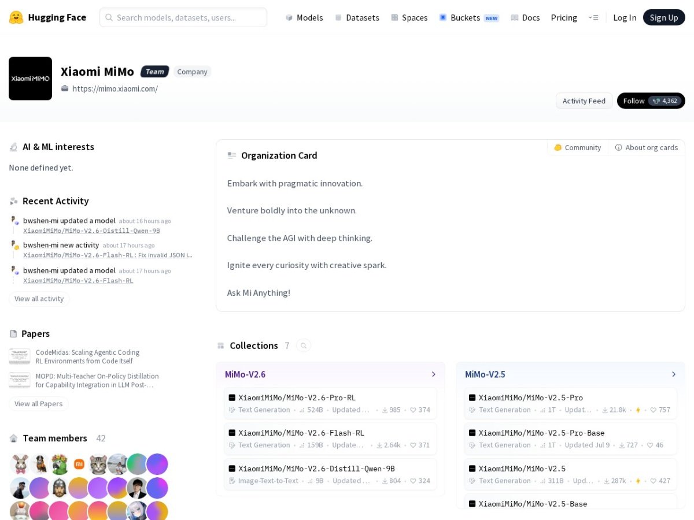
Task: Click the Hugging Face logo
Action: (47, 17)
